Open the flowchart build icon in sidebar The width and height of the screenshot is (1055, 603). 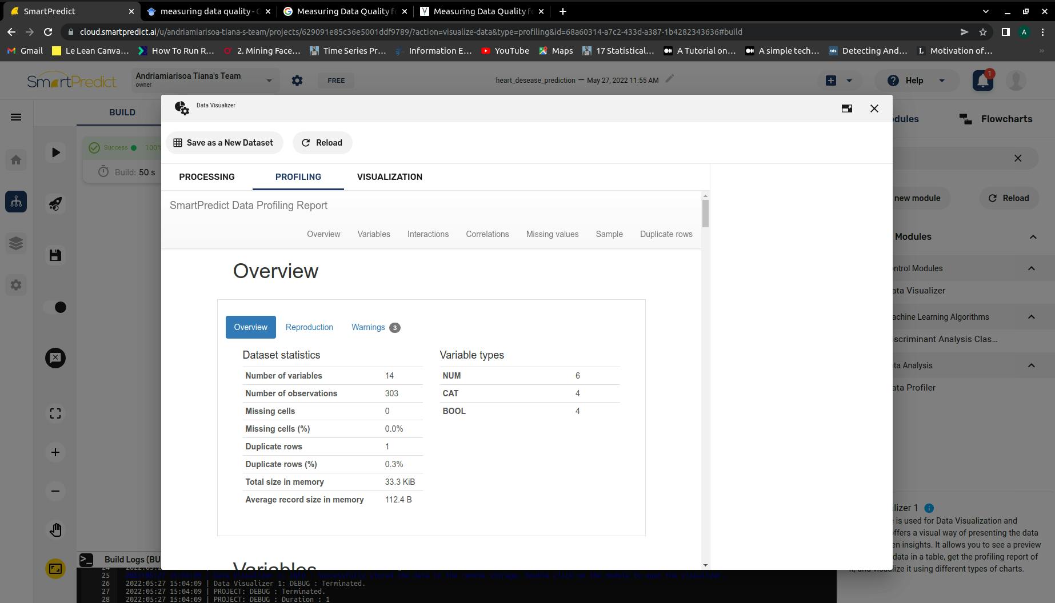click(16, 202)
